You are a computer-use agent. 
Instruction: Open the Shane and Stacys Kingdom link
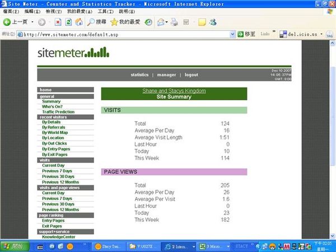(174, 91)
